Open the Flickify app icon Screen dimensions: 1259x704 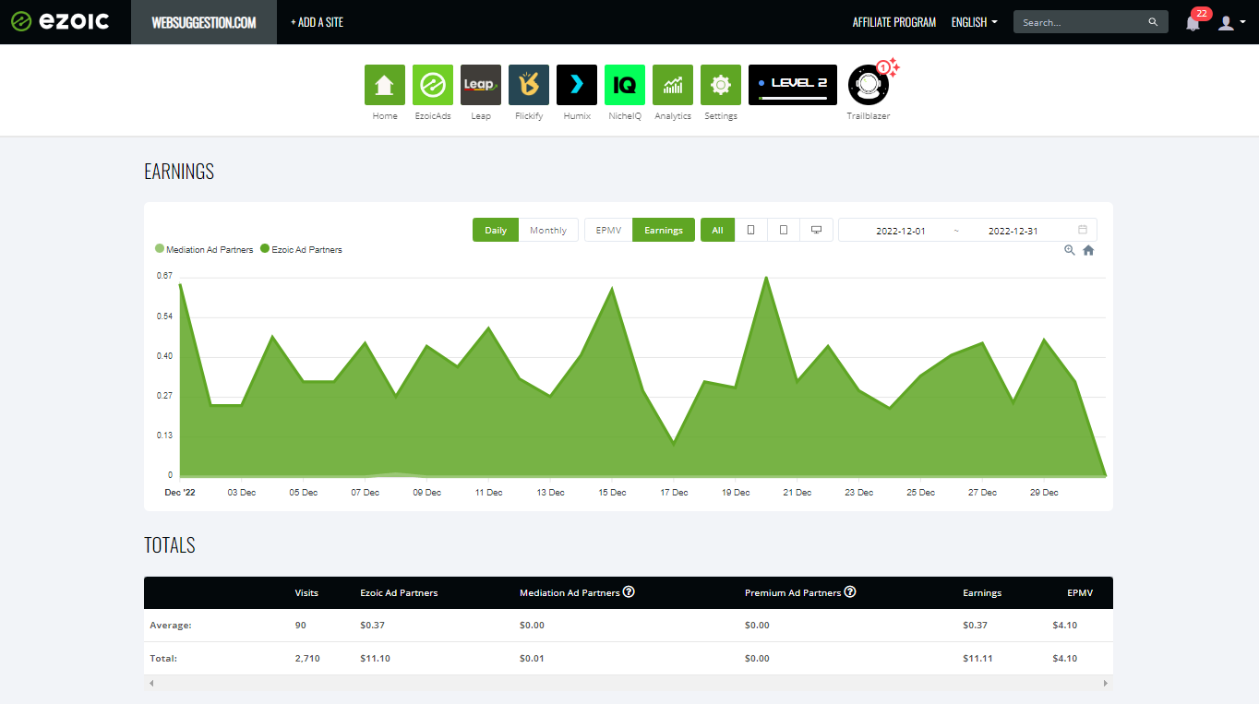click(x=529, y=85)
